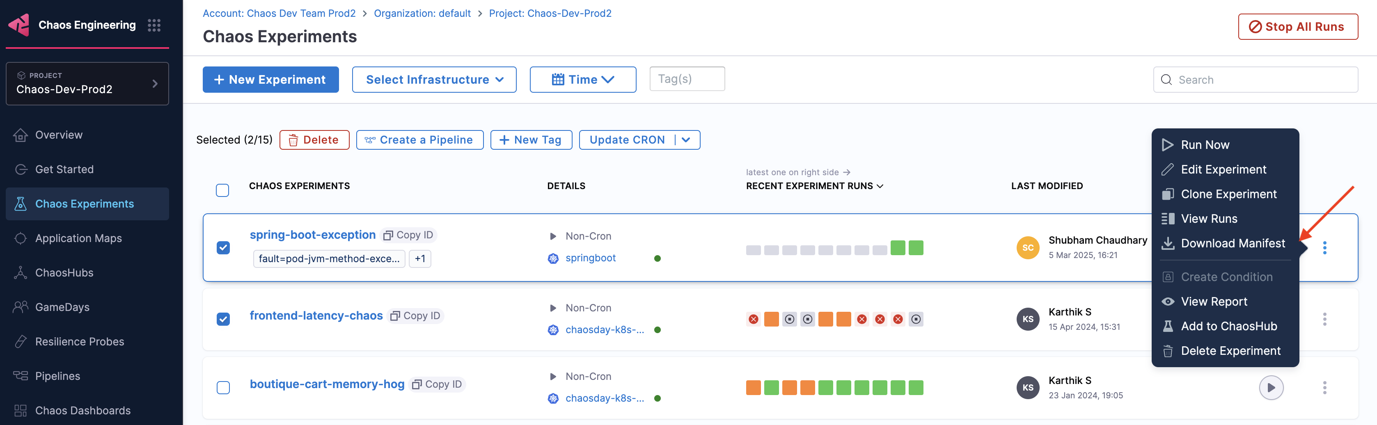Open the module switcher grid icon
Screen dimensions: 1377x425
(154, 25)
